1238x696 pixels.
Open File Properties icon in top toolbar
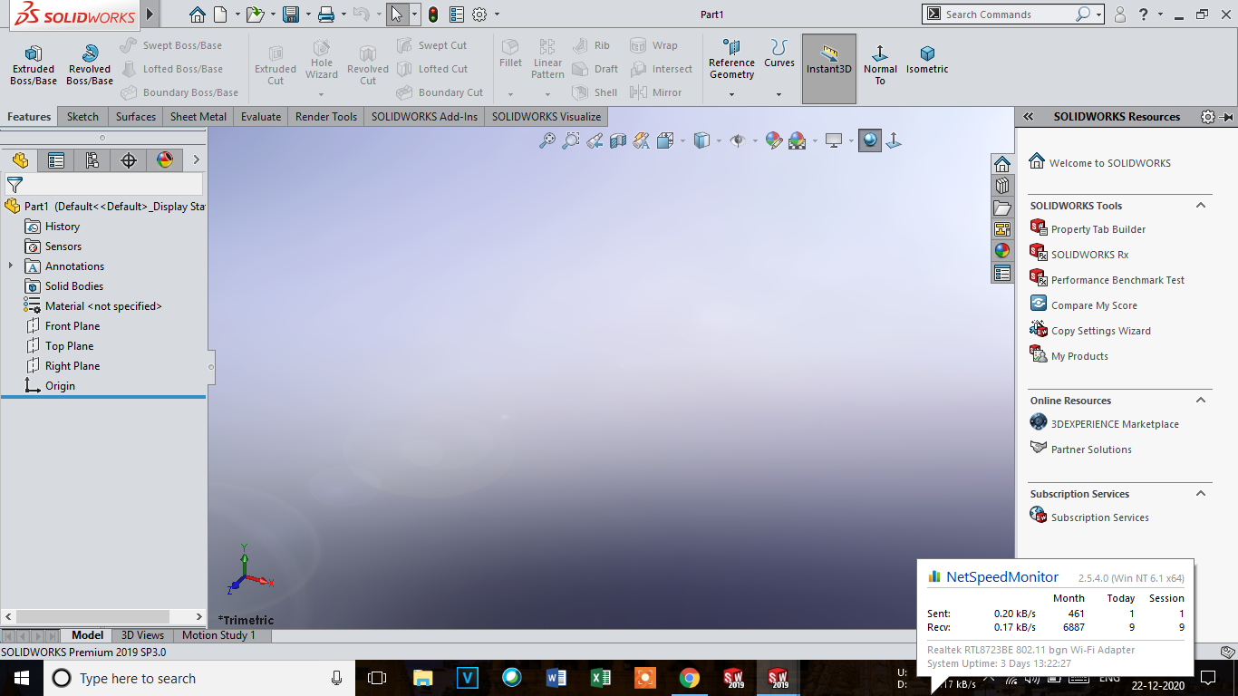coord(457,14)
